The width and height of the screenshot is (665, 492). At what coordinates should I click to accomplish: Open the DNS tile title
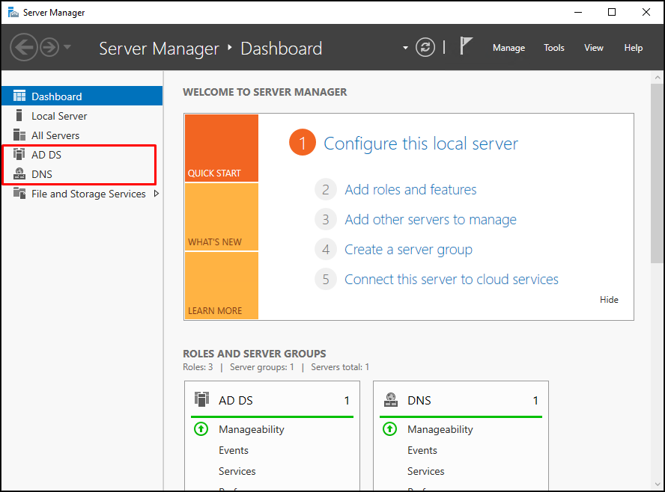419,400
